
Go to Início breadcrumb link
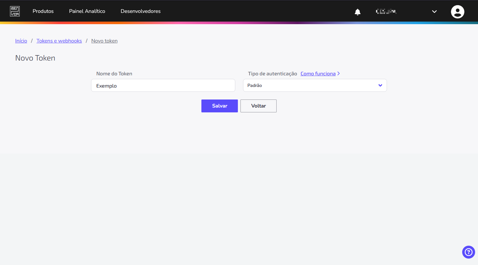21,41
